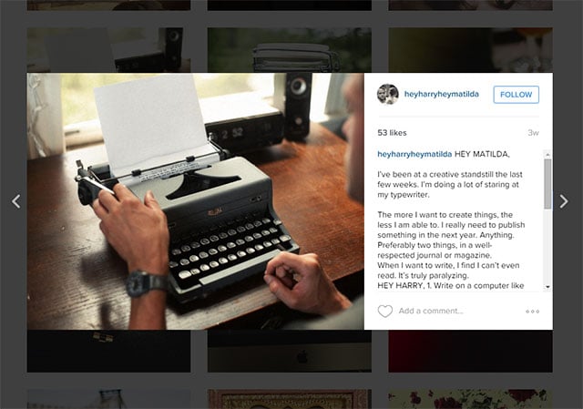
Task: Open the dimmed speaker thumbnail top left
Action: click(x=108, y=50)
